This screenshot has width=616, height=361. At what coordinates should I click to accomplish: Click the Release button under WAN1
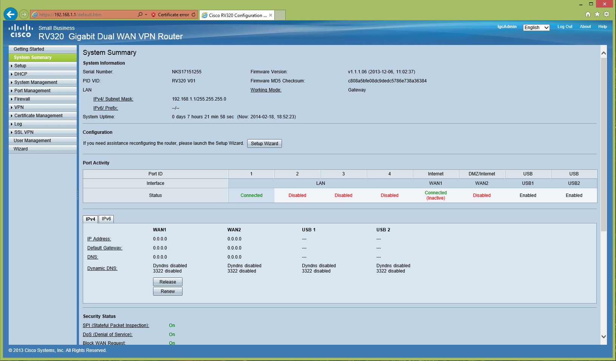(x=168, y=282)
